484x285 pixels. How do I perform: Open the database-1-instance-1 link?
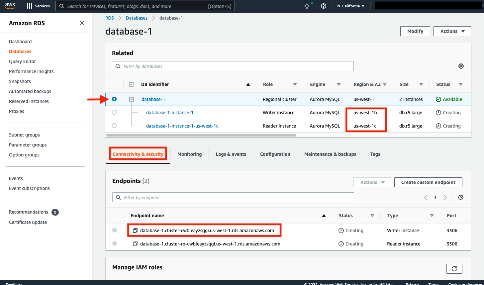[170, 113]
